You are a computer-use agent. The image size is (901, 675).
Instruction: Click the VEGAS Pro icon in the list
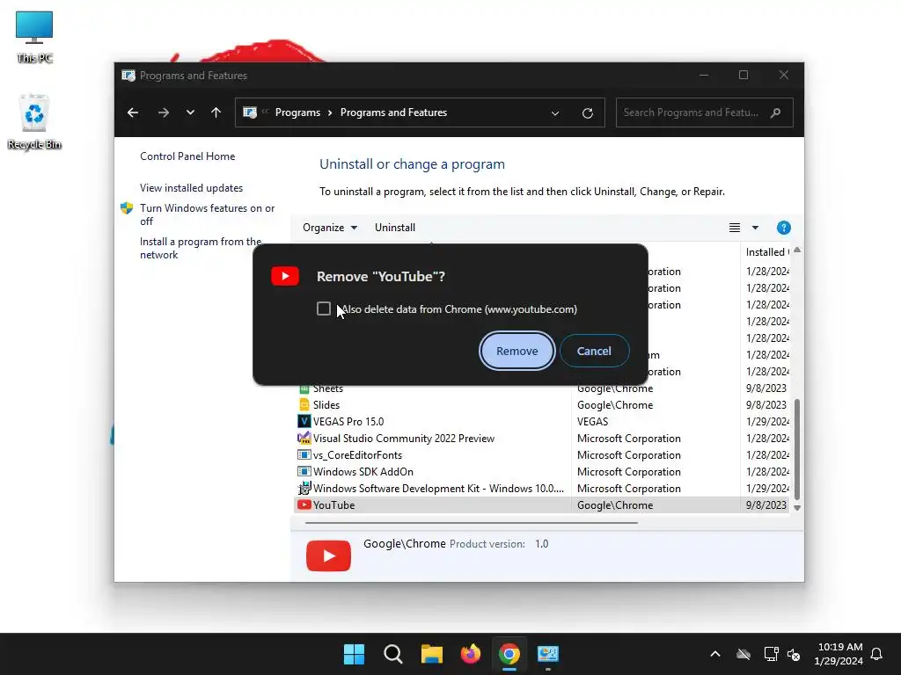tap(304, 421)
